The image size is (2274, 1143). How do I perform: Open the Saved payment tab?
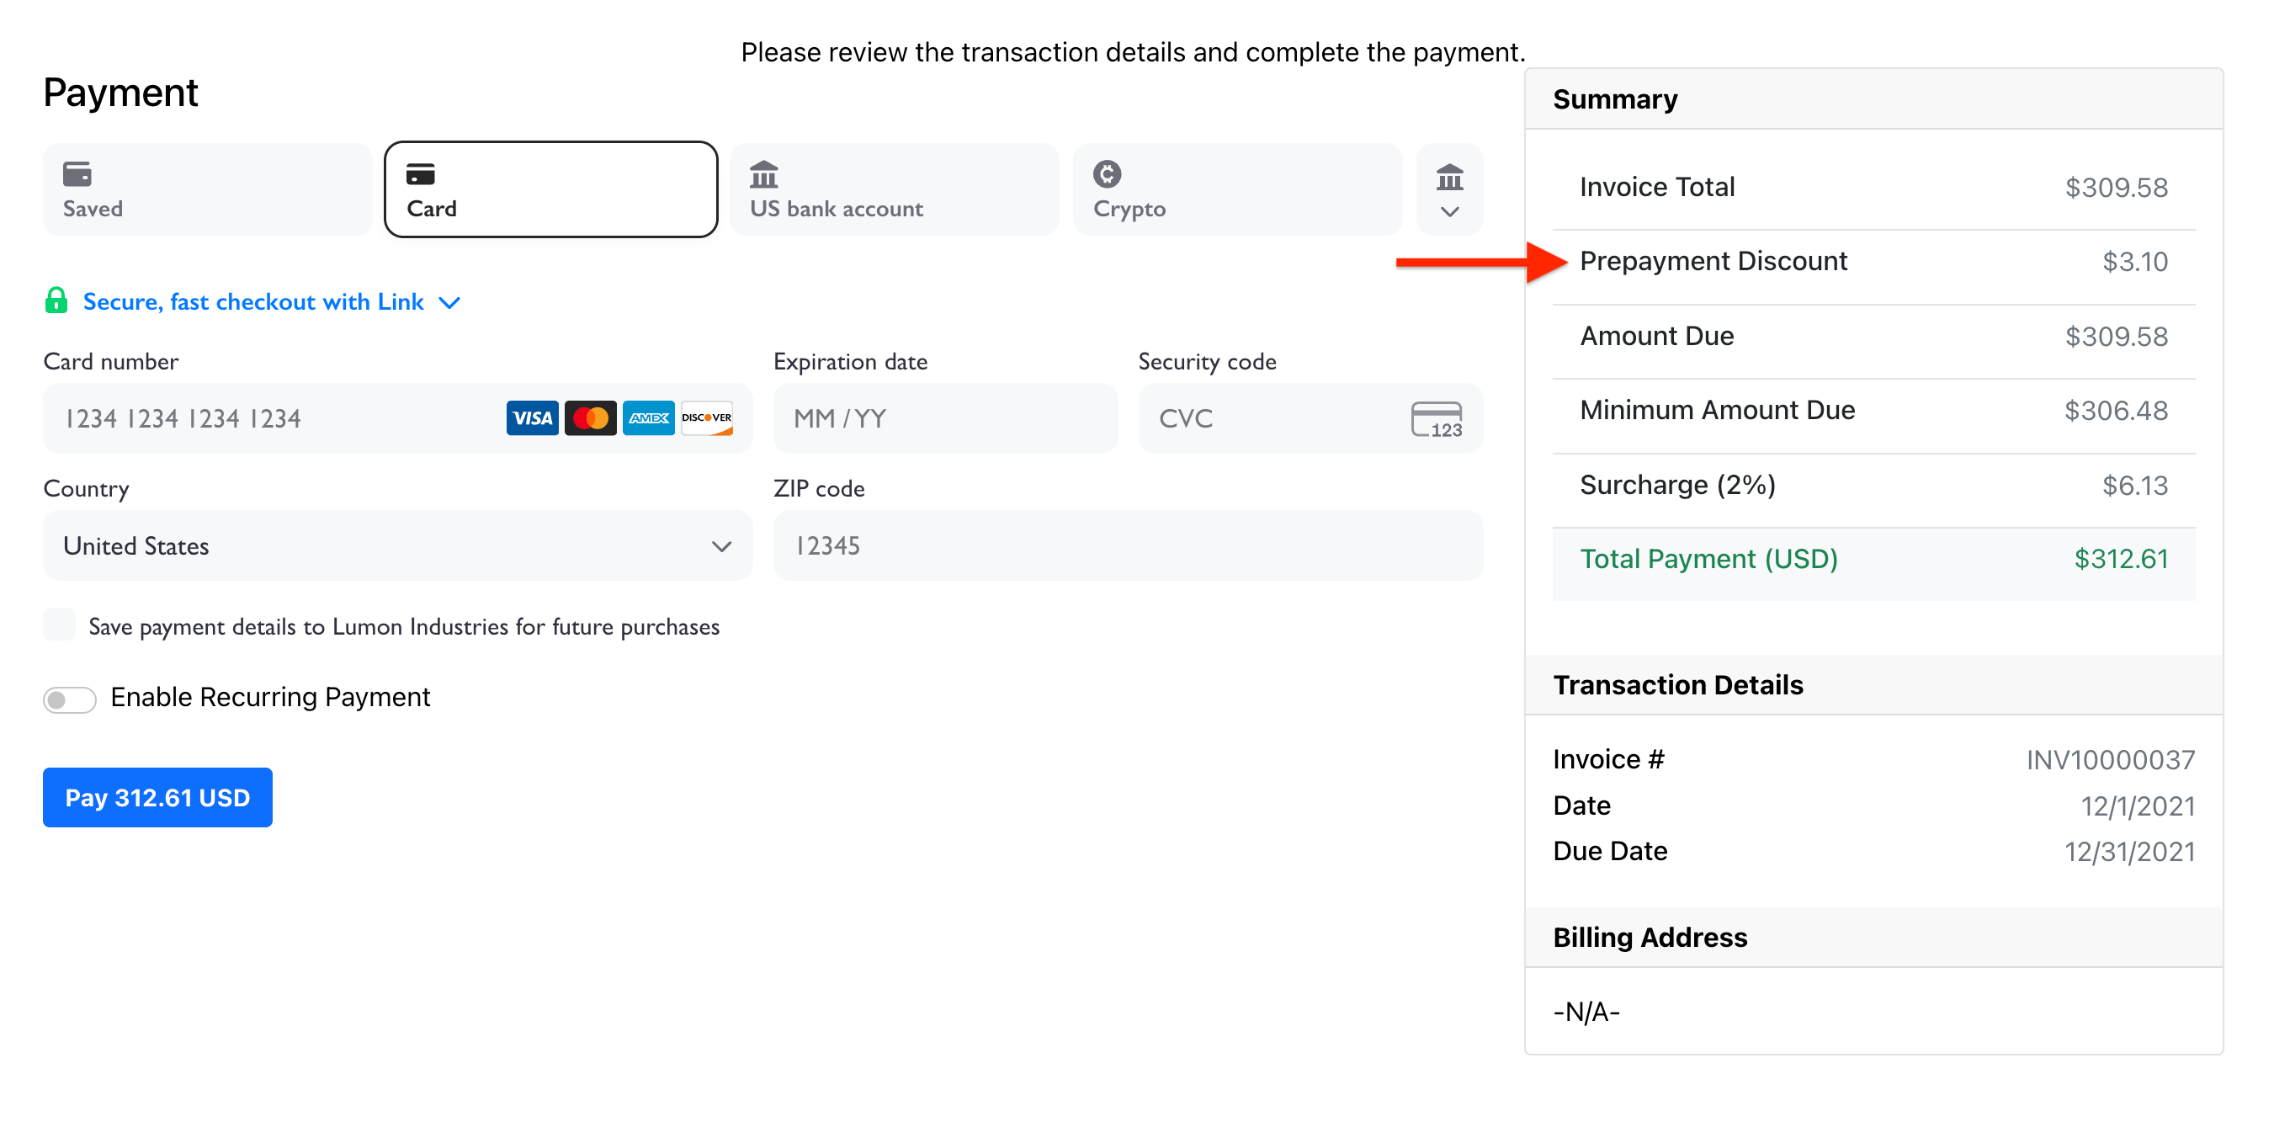205,188
